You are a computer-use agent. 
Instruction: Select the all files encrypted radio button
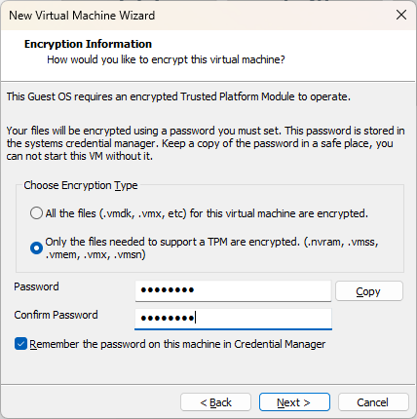pos(36,213)
